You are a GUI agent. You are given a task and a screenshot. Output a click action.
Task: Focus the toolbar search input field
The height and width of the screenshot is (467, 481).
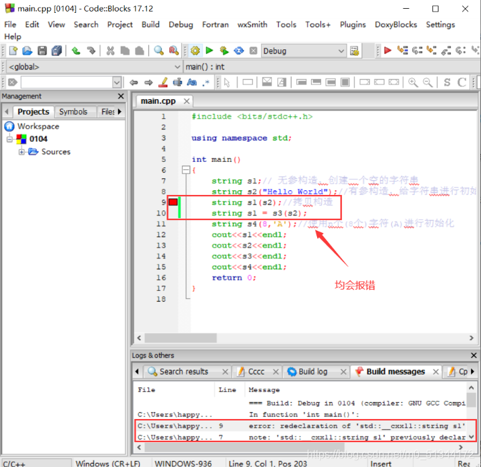click(67, 82)
